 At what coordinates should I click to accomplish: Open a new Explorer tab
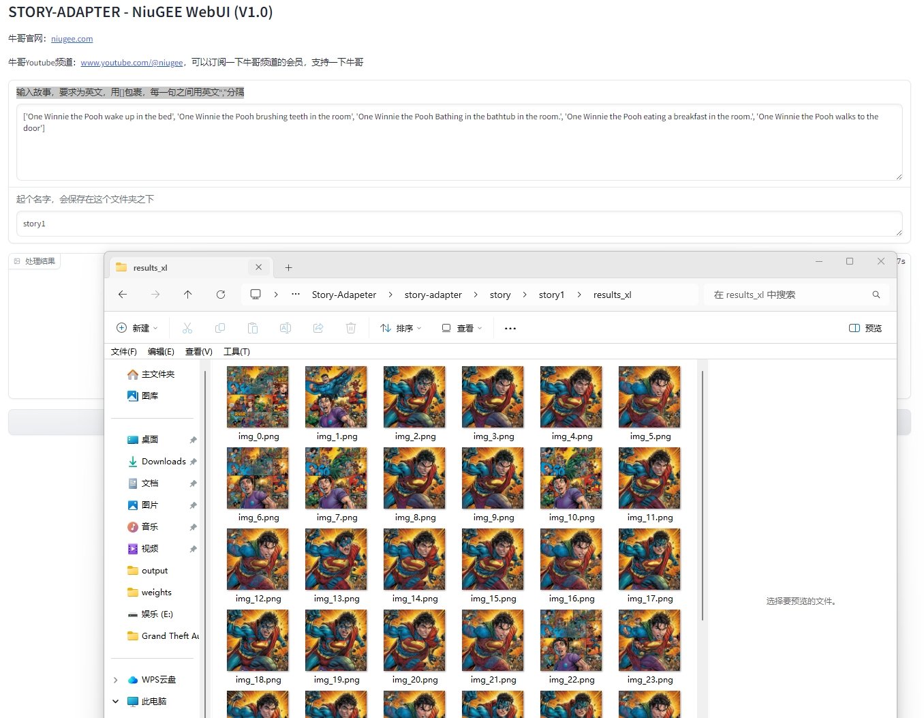click(288, 268)
